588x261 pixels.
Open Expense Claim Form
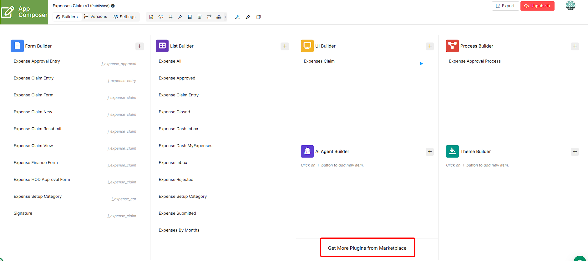[x=33, y=95]
